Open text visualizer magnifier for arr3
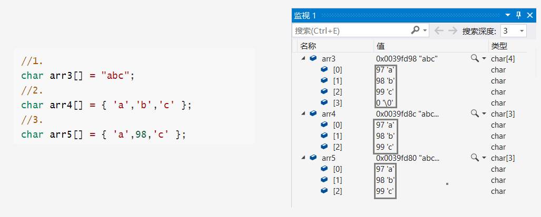The height and width of the screenshot is (217, 541). coord(475,58)
